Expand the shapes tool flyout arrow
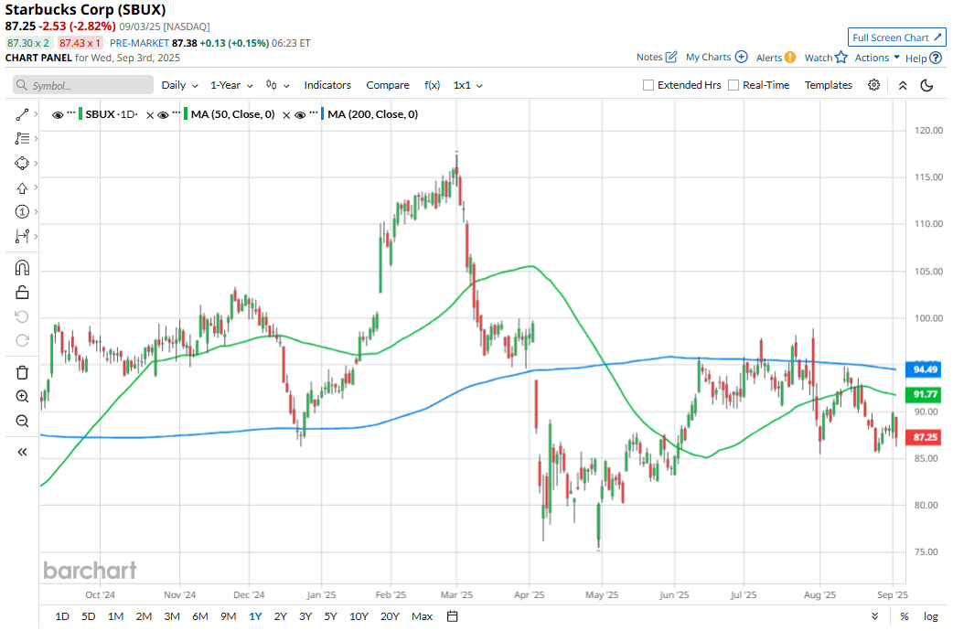Image resolution: width=953 pixels, height=631 pixels. click(36, 163)
